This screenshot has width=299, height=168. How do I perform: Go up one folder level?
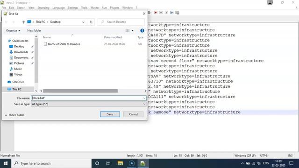pyautogui.click(x=23, y=22)
